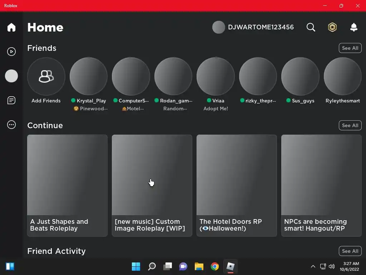Click See All for Continue
The width and height of the screenshot is (366, 275).
[350, 125]
